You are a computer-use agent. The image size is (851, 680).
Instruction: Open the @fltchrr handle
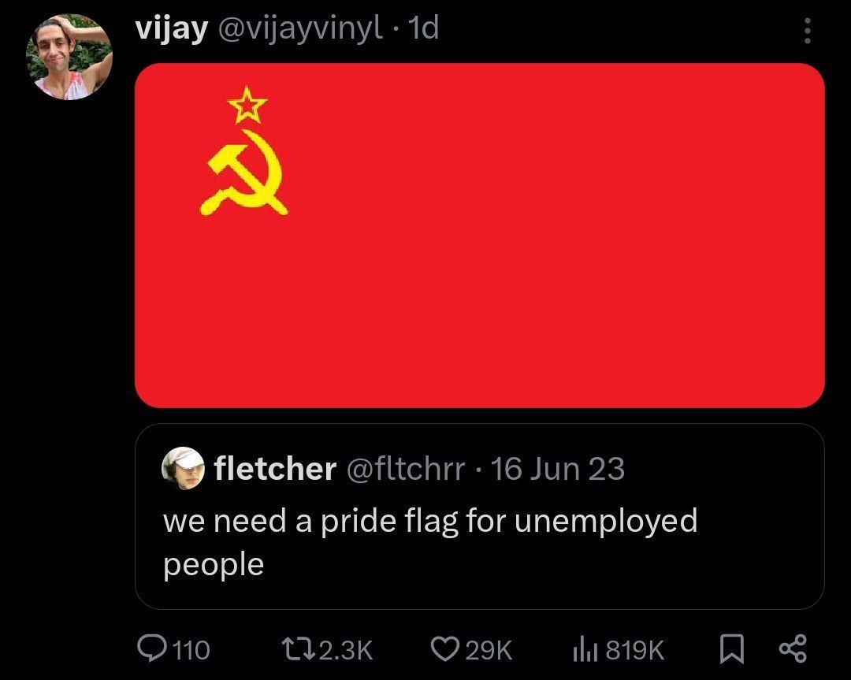click(x=406, y=468)
